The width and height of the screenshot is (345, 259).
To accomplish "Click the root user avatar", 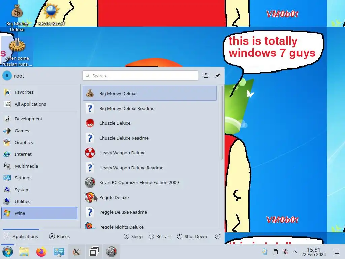I will [7, 76].
